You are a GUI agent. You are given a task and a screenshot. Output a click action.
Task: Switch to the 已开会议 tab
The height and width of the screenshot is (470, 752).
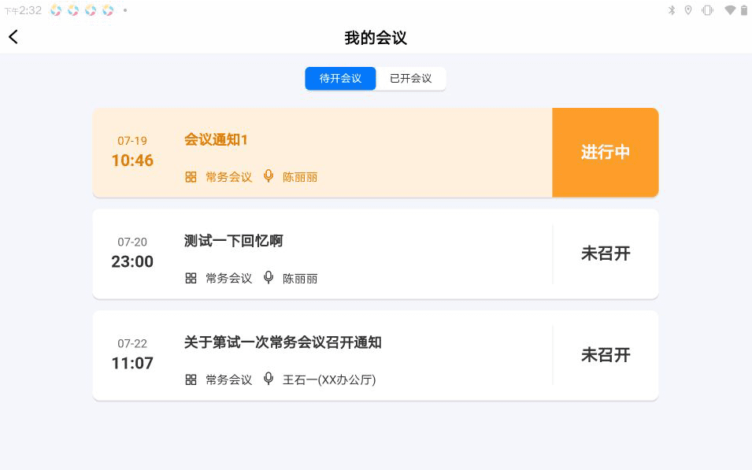[x=411, y=78]
